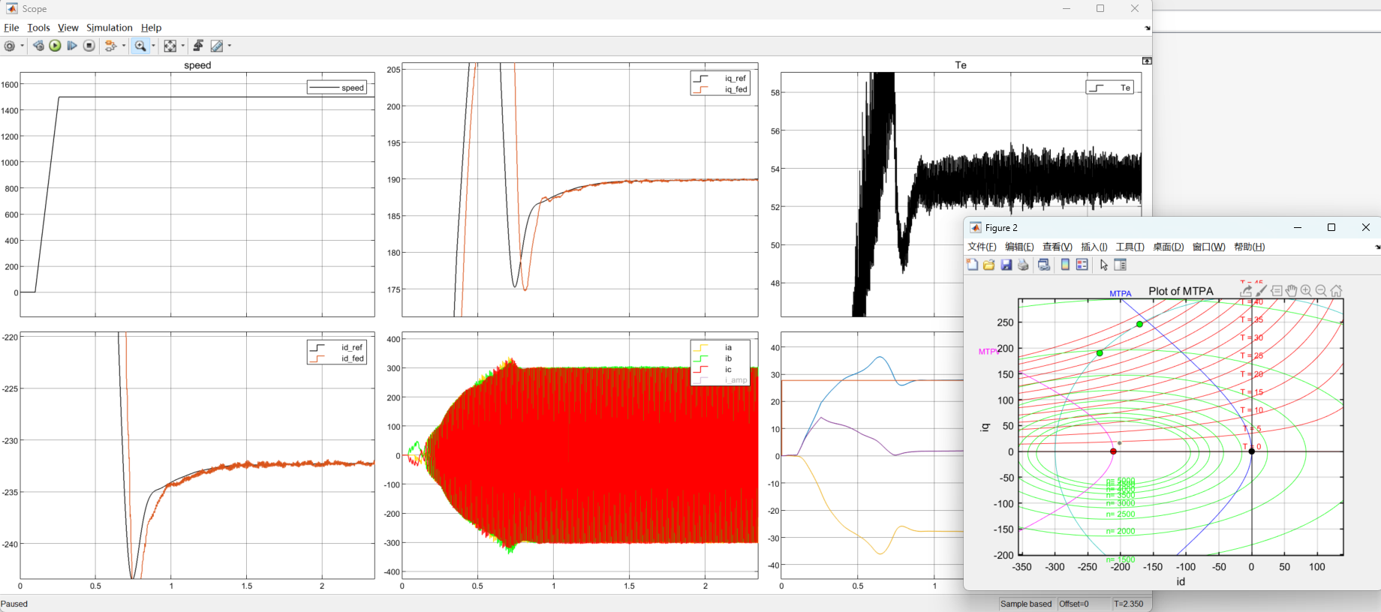Click the Highlight Simulink Block icon
This screenshot has height=612, width=1381.
tap(110, 46)
